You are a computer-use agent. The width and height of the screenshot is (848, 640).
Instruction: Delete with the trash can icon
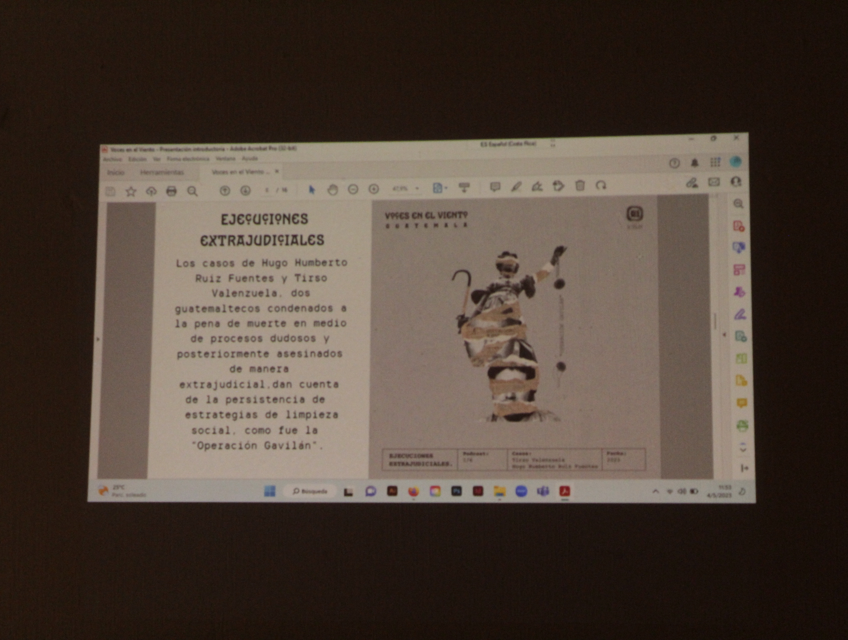click(580, 185)
